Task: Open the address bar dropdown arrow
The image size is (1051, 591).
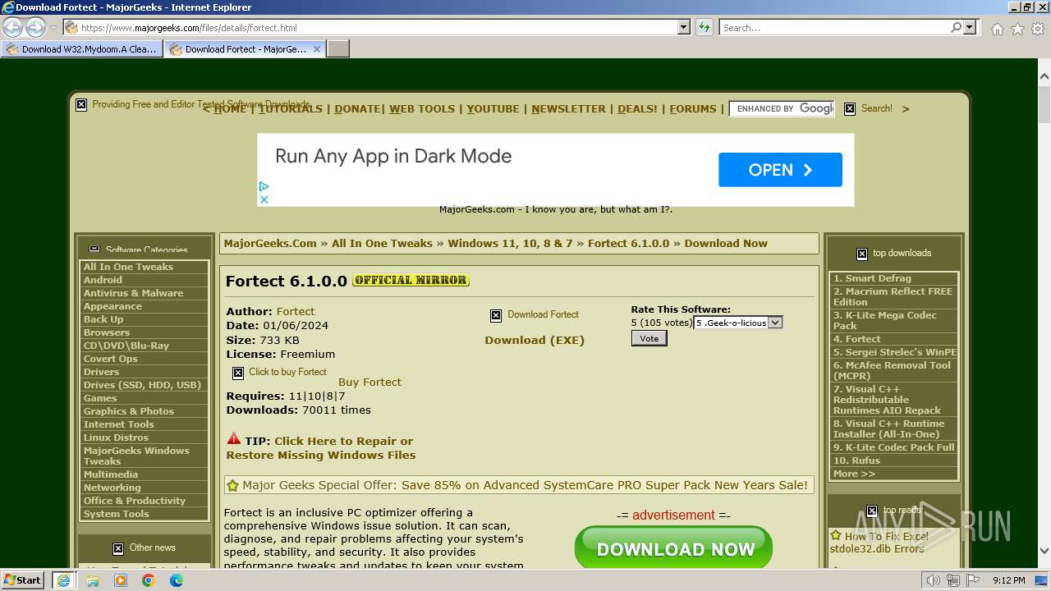Action: [x=683, y=27]
